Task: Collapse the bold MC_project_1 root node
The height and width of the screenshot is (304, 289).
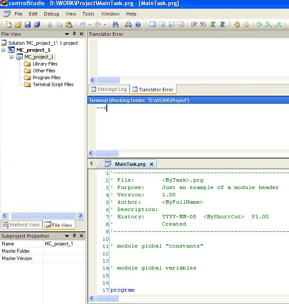Action: pos(4,50)
